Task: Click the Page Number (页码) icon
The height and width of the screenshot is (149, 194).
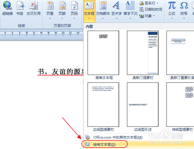Action: tap(74, 5)
